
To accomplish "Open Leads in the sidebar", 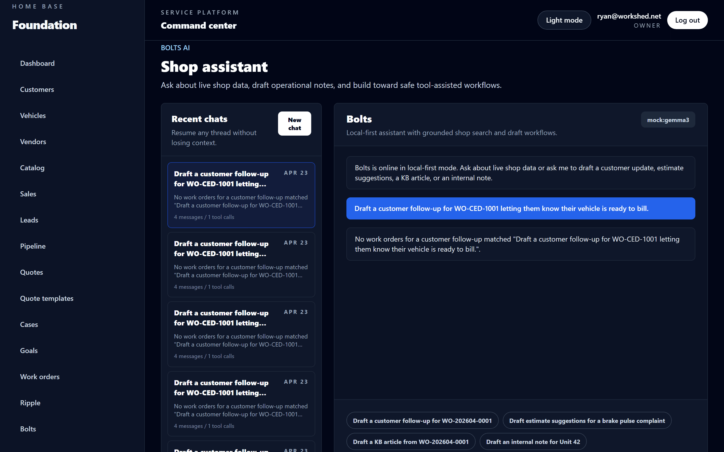I will point(29,220).
